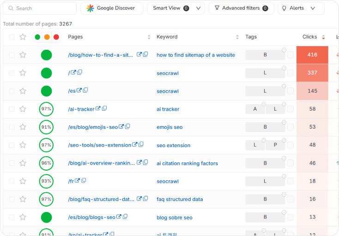Remove the B tag on emojis-seo row
The height and width of the screenshot is (236, 339).
click(x=284, y=122)
